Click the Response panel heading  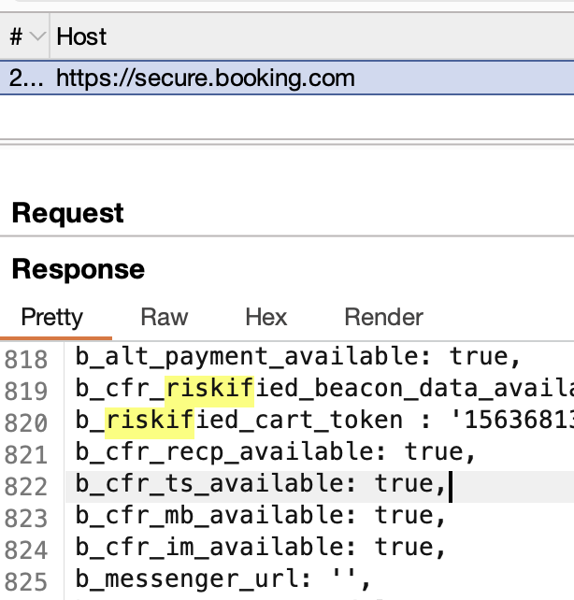[x=79, y=270]
